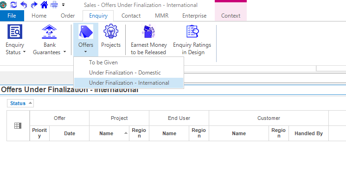Sort by the Project Name column header
This screenshot has width=346, height=181.
[x=109, y=133]
